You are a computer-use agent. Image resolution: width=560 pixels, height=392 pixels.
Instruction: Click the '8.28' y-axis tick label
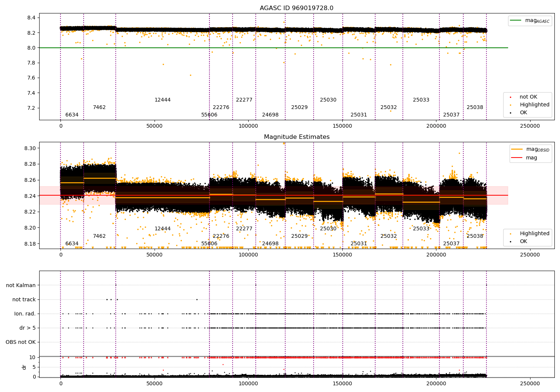30,164
